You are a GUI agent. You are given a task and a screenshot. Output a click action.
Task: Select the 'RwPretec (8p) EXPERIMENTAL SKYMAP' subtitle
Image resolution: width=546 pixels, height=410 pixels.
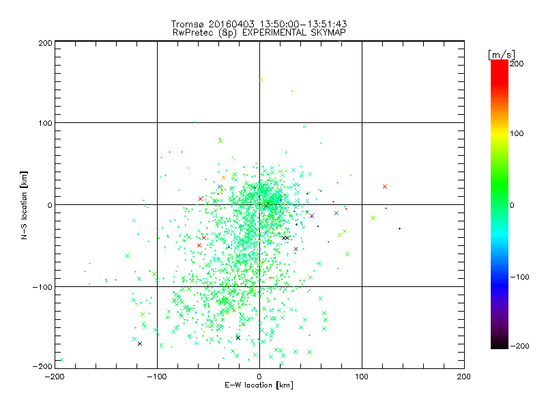[259, 33]
